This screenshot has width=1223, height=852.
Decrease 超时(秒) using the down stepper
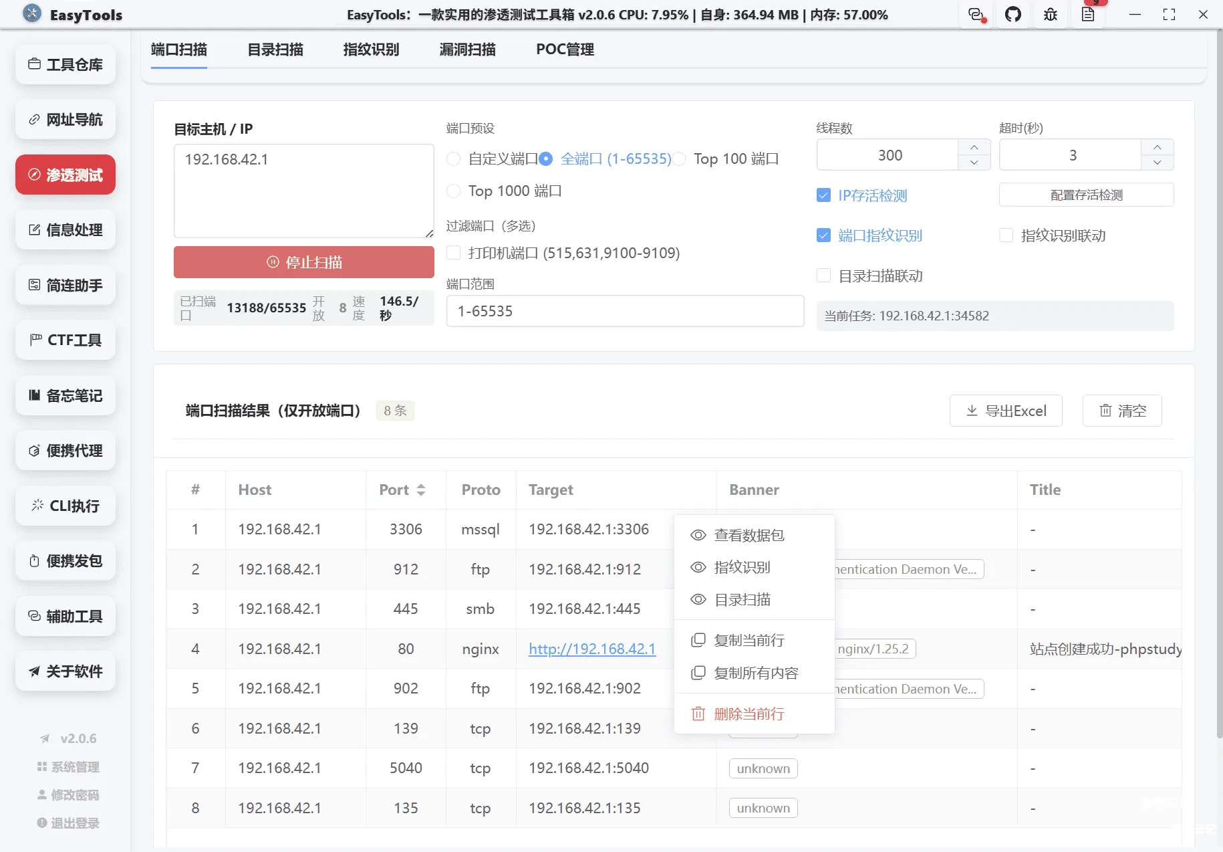coord(1158,162)
